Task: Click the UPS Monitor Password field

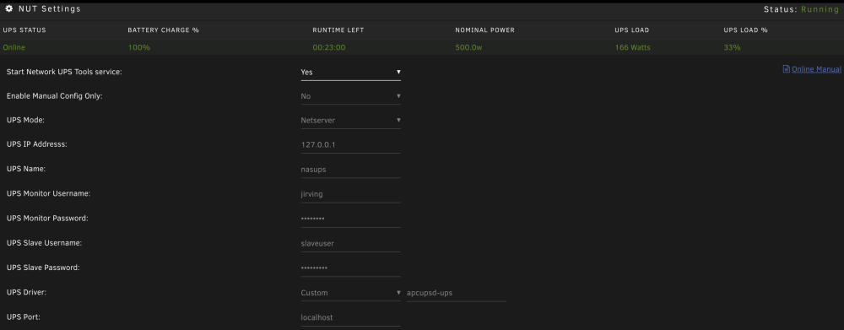Action: pyautogui.click(x=350, y=219)
